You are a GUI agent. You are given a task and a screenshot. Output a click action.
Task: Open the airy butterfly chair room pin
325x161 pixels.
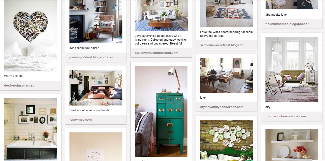pyautogui.click(x=292, y=70)
